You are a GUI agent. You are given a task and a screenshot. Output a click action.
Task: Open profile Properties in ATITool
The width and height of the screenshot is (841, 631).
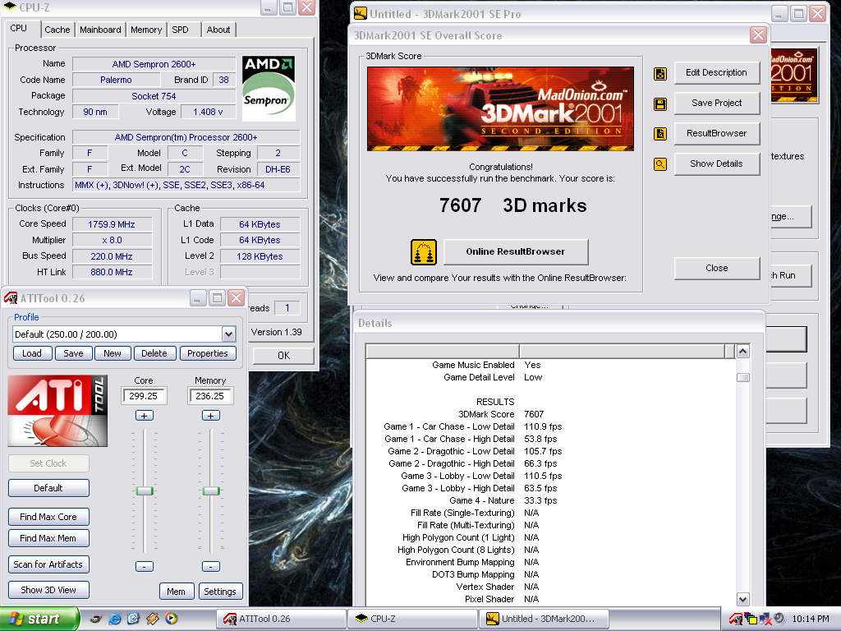208,353
